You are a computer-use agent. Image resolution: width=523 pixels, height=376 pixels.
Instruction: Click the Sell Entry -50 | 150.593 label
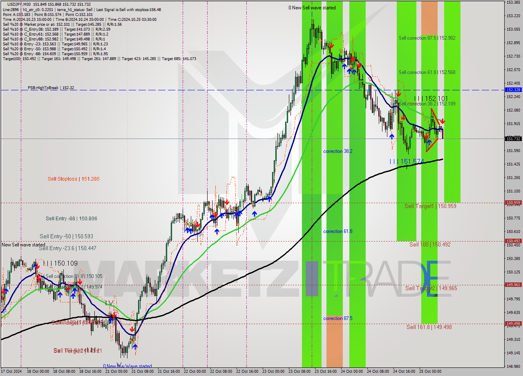click(66, 236)
